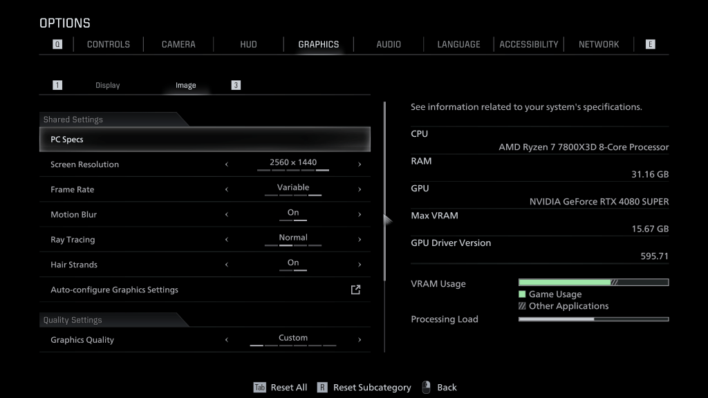Viewport: 708px width, 398px height.
Task: Advance Graphics Quality preset with right arrow
Action: tap(360, 340)
